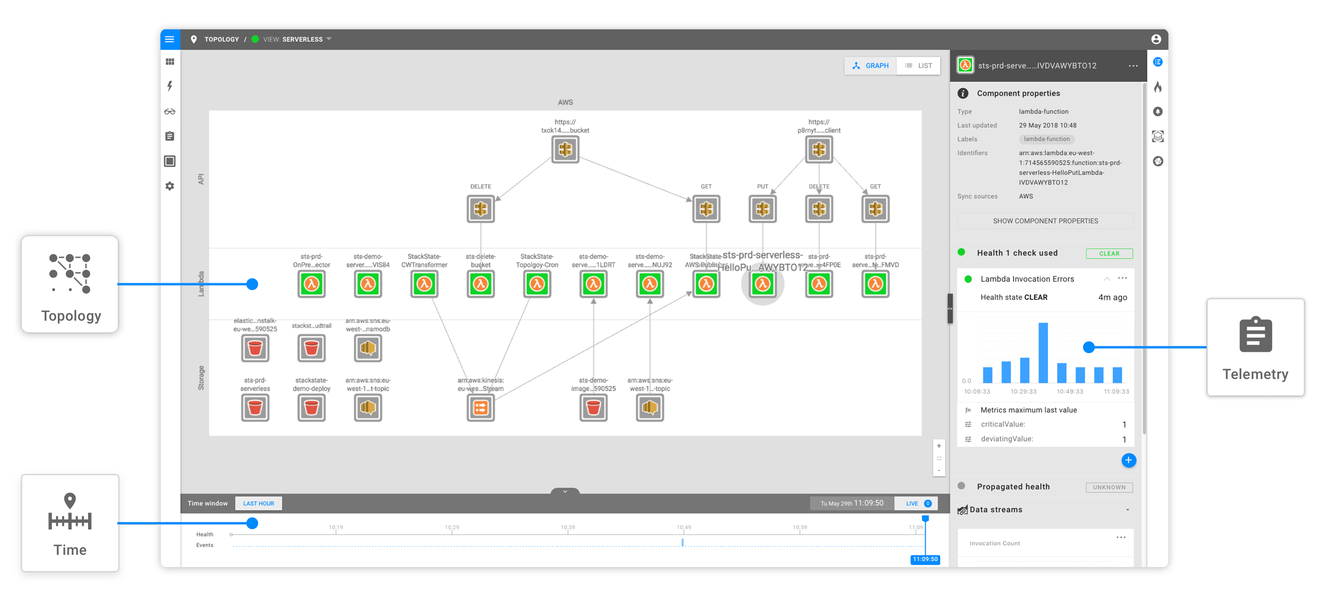This screenshot has width=1324, height=609.
Task: Select the StackState-Topolgoy-Cron lambda node
Action: [x=537, y=284]
